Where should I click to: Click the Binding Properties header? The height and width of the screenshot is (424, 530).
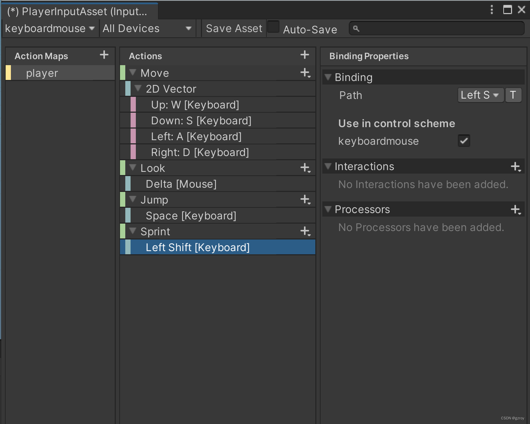369,56
